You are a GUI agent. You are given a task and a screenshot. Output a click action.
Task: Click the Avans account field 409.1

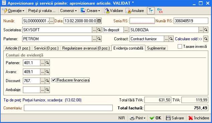tap(32, 72)
